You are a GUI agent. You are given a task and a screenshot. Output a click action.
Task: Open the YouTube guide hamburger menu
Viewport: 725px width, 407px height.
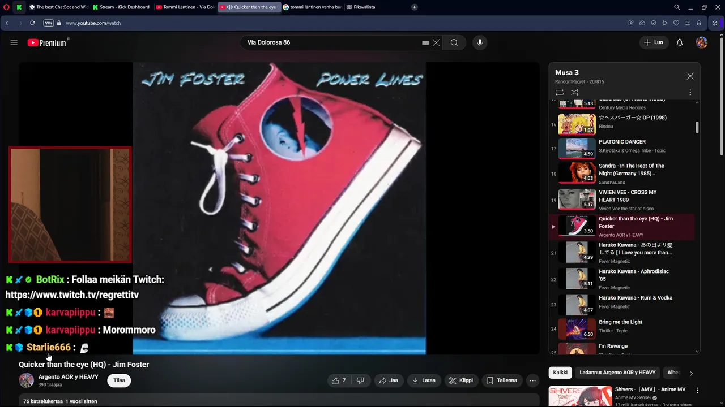pyautogui.click(x=14, y=42)
